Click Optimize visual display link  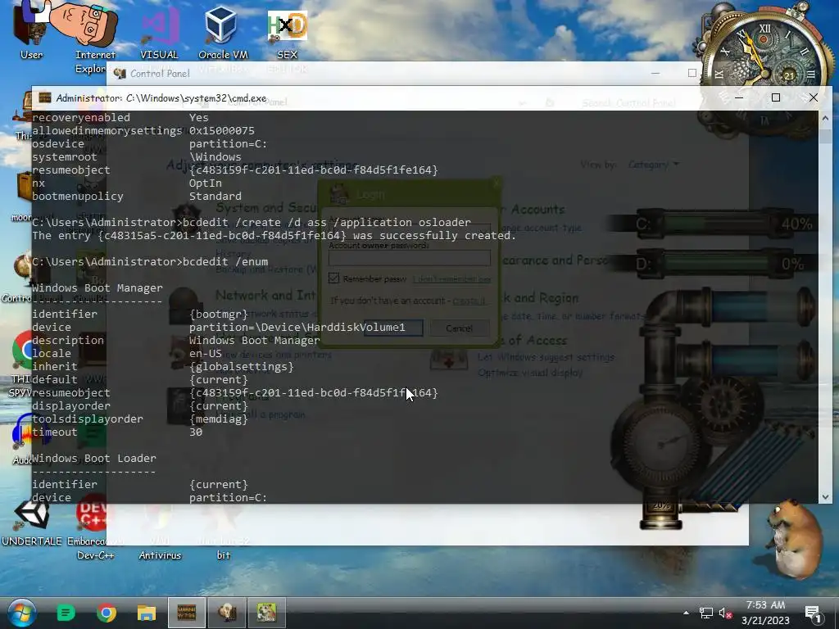(530, 373)
